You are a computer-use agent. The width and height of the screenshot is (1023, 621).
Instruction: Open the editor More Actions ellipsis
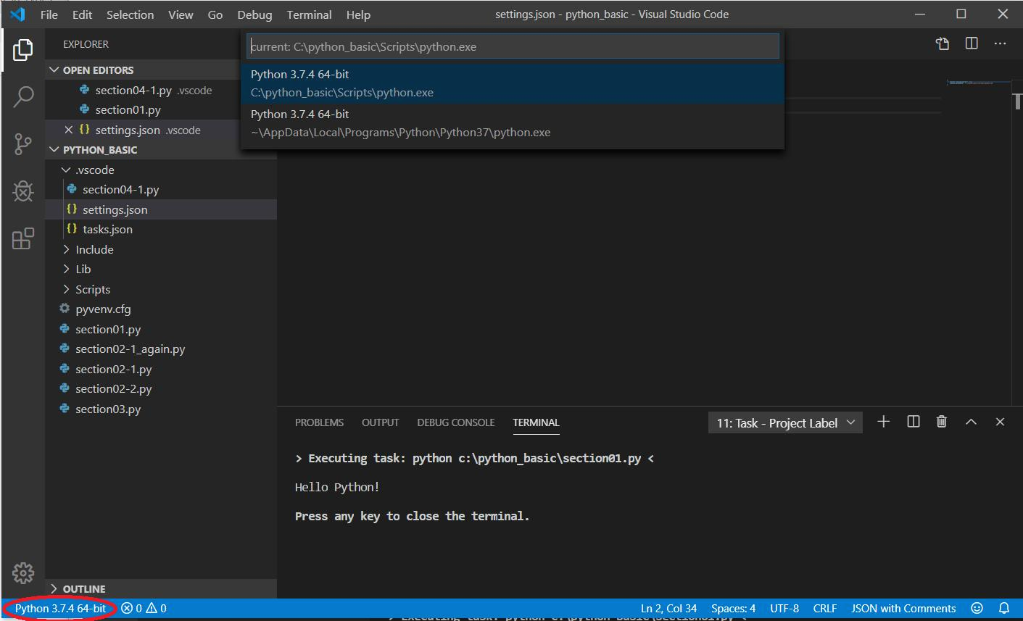coord(1001,43)
